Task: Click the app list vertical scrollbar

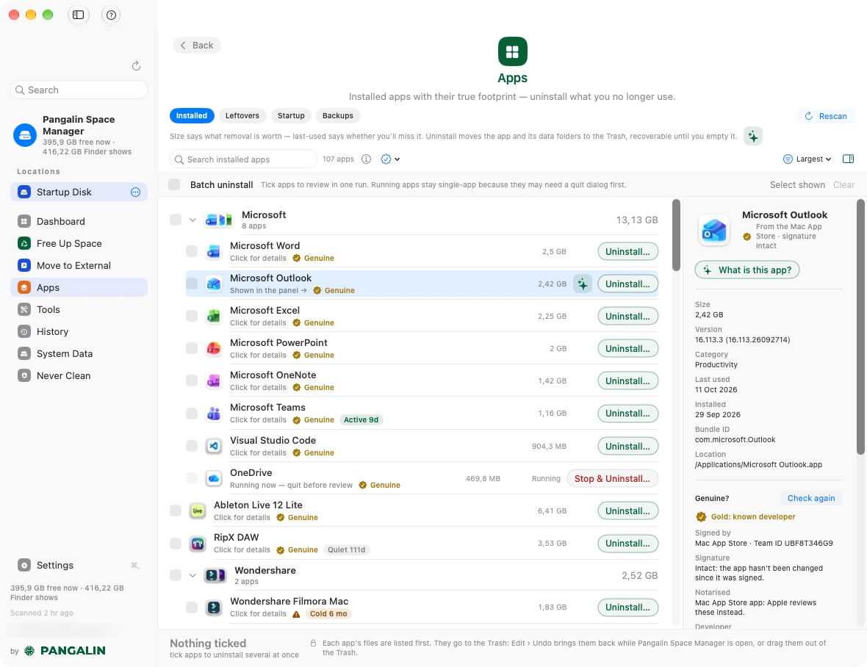Action: [x=676, y=235]
